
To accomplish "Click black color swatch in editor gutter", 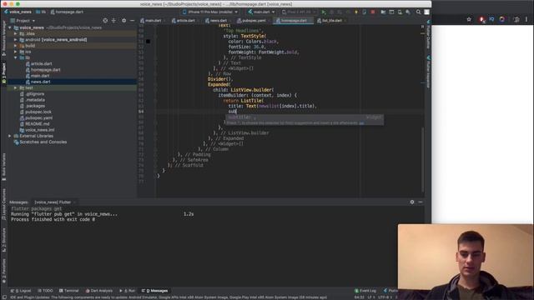I will pos(149,42).
